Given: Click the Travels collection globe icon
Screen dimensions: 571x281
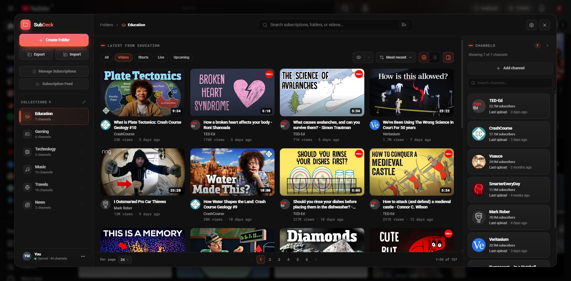Looking at the screenshot, I should [27, 187].
